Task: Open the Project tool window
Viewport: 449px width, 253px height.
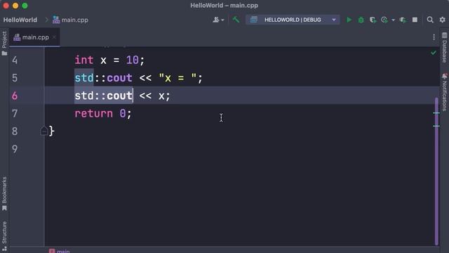Action: [x=4, y=43]
